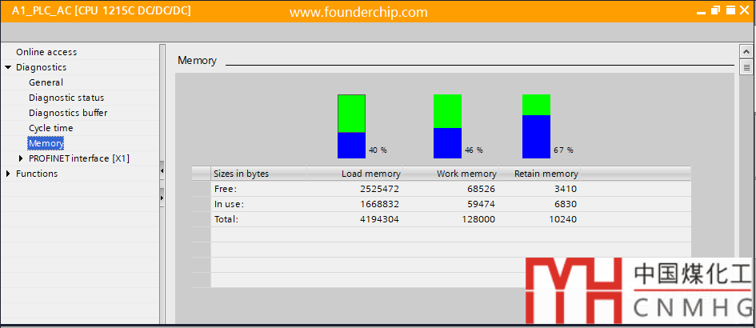Open the Diagnostics buffer page
Screen dimensions: 756x328
(68, 113)
